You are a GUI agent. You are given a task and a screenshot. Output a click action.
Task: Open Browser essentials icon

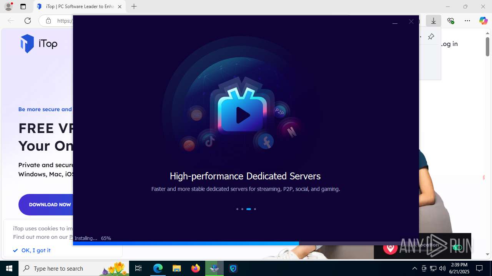(x=450, y=21)
